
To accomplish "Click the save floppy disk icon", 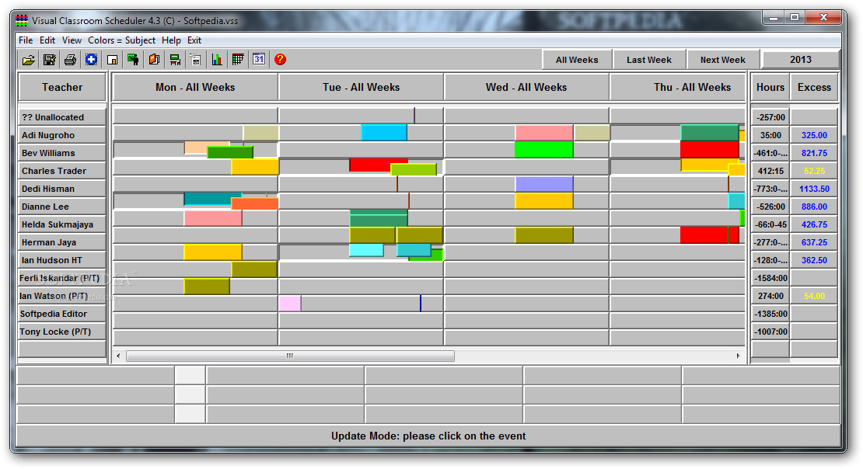I will coord(50,59).
